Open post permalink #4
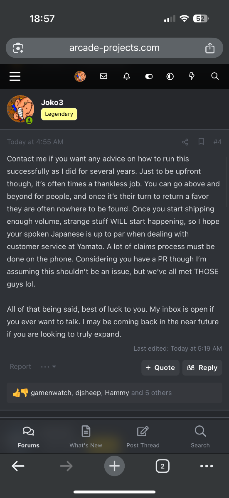The width and height of the screenshot is (229, 498). click(x=217, y=142)
